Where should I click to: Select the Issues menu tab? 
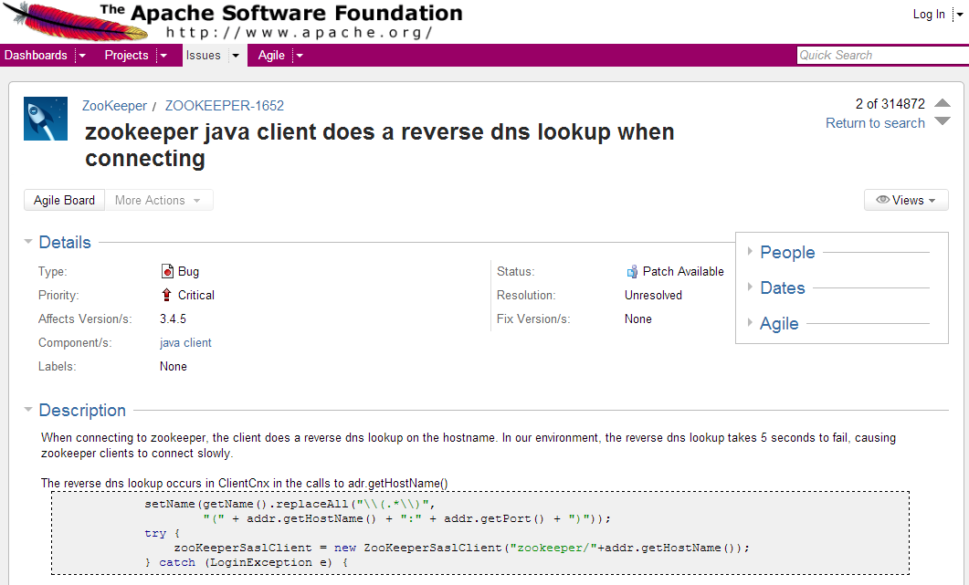click(204, 55)
